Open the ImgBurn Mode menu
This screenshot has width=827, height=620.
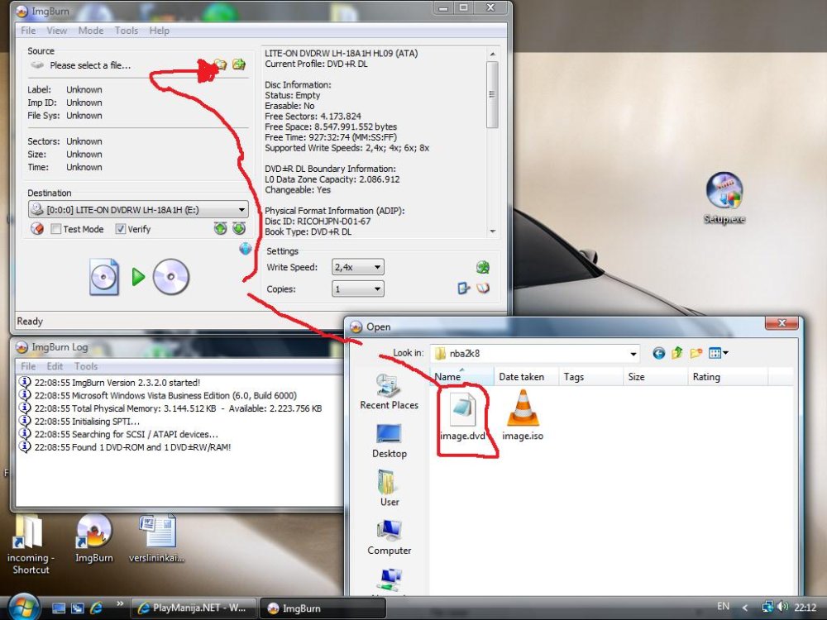coord(91,31)
